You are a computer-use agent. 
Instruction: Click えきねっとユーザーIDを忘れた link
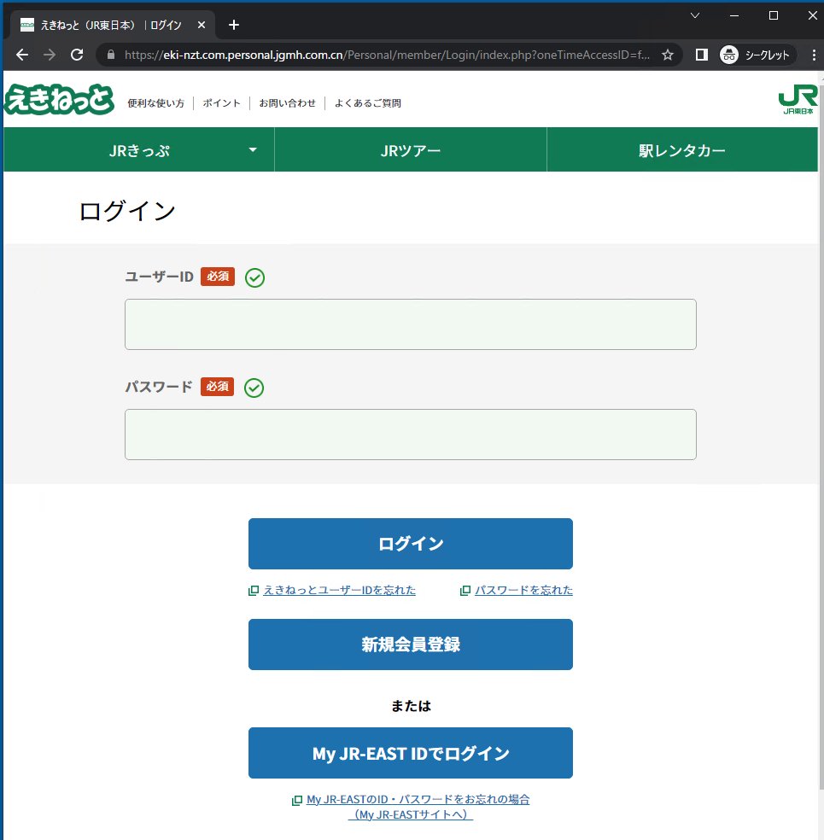339,591
